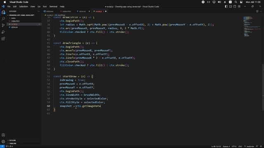Open the Extensions view

tap(3, 39)
